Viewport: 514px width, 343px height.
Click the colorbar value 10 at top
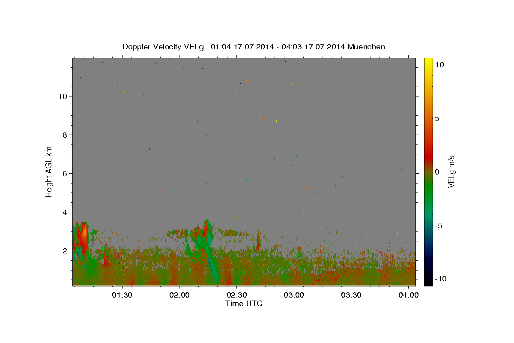[440, 65]
